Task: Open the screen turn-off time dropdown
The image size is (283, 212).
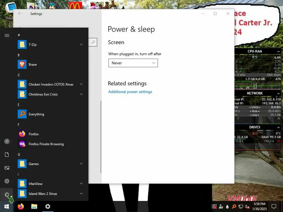Action: (x=133, y=63)
